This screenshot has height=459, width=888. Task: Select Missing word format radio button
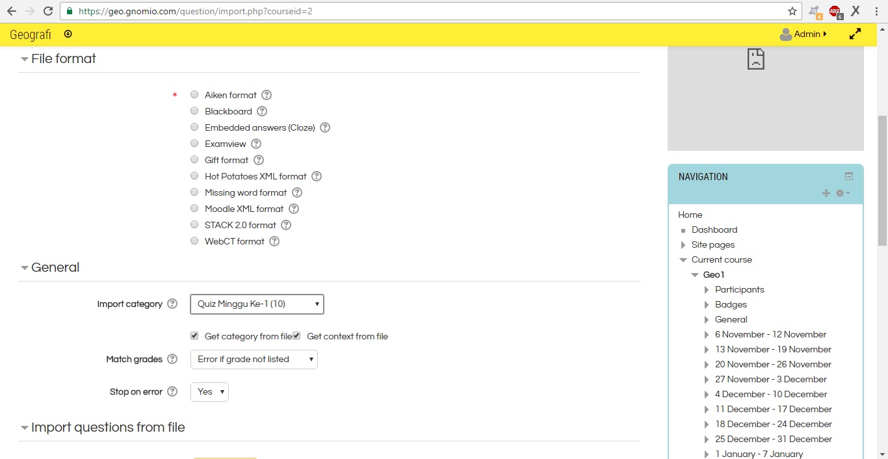click(x=194, y=192)
